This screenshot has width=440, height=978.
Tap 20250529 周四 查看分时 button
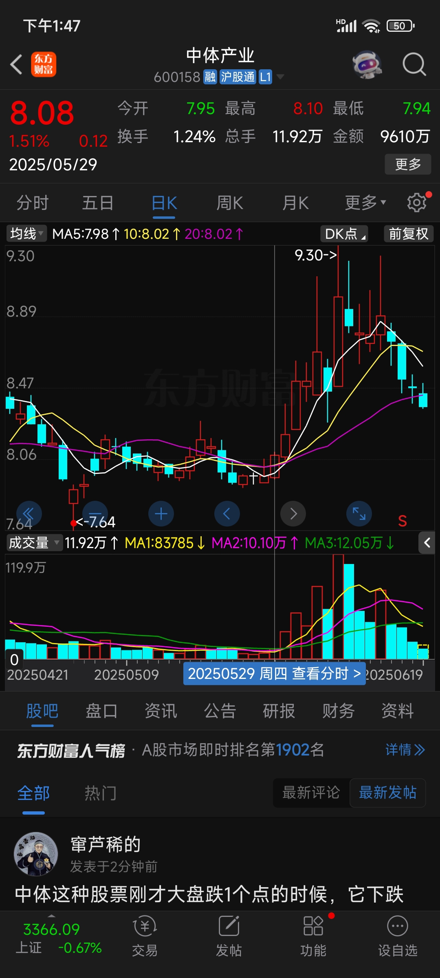274,674
